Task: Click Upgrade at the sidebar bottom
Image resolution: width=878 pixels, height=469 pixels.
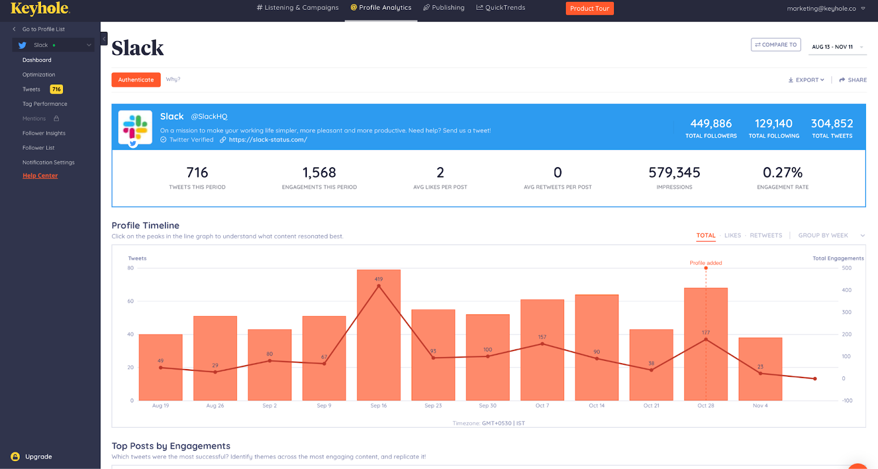Action: tap(38, 456)
